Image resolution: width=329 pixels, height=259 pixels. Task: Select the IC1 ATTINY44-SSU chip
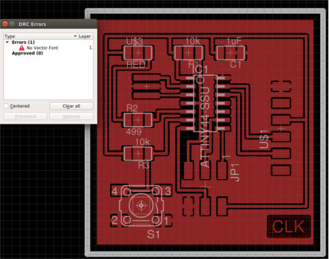click(x=205, y=103)
